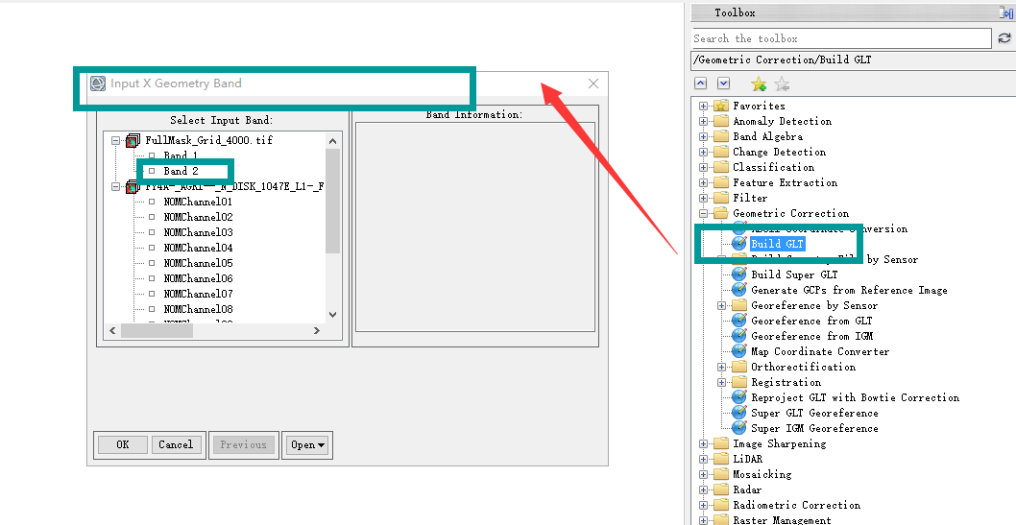Open the Open dropdown button in dialog
Viewport: 1016px width, 525px height.
307,444
